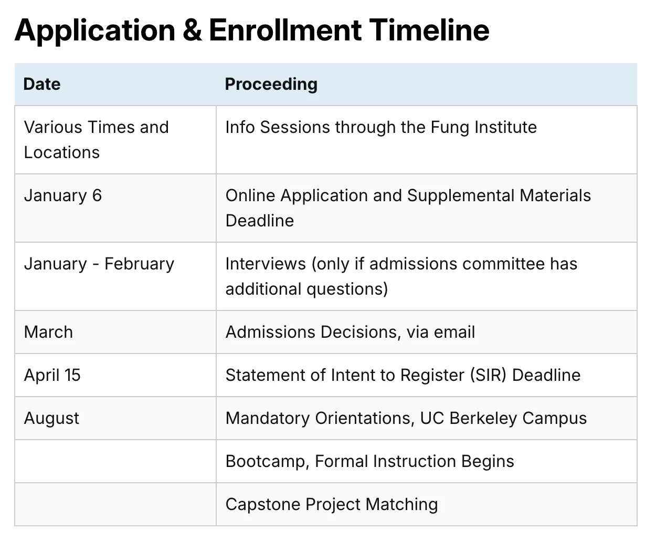This screenshot has width=656, height=540.
Task: Click the Interviews proceeding cell
Action: tap(401, 276)
